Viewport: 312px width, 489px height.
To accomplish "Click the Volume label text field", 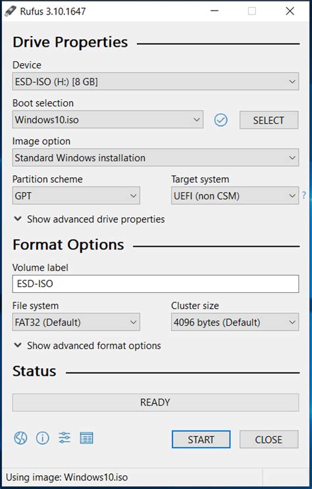I will [x=156, y=284].
